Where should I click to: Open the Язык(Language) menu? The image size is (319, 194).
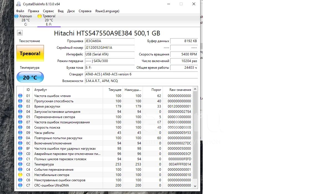(107, 11)
